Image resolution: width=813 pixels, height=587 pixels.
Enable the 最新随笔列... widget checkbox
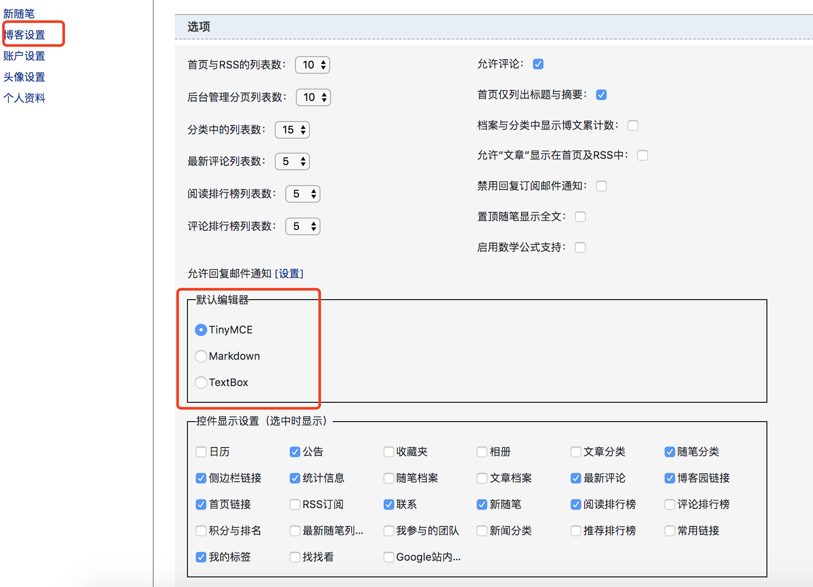tap(295, 531)
